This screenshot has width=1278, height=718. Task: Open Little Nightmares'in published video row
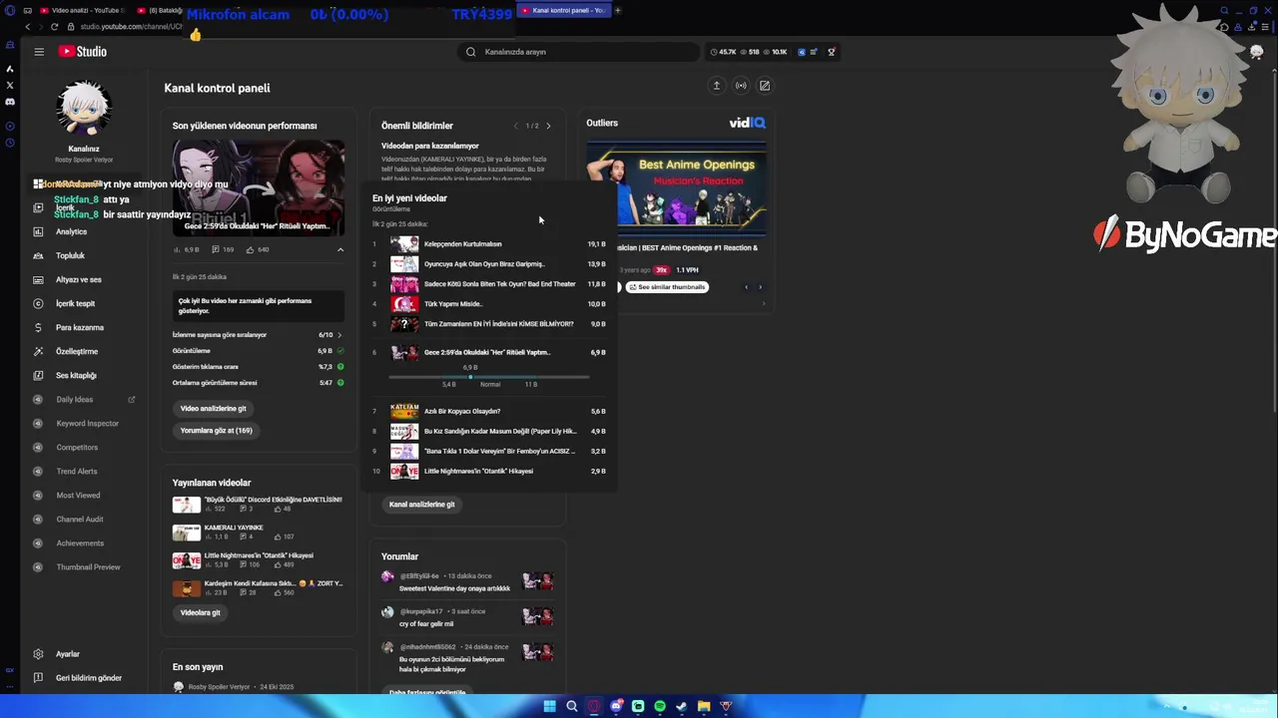pos(258,559)
